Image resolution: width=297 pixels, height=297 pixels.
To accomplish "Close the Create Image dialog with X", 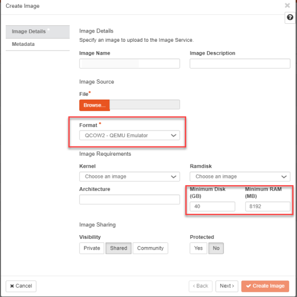I will (287, 5).
